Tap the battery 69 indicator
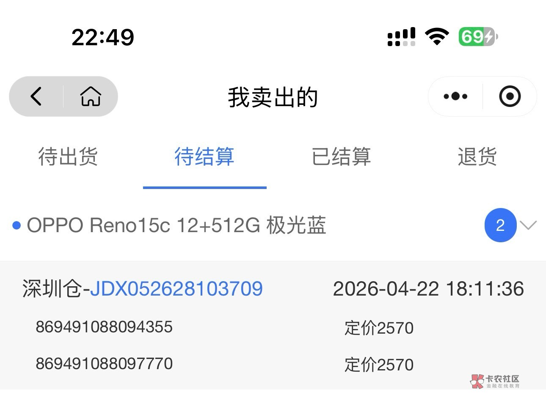The width and height of the screenshot is (546, 411). click(478, 37)
